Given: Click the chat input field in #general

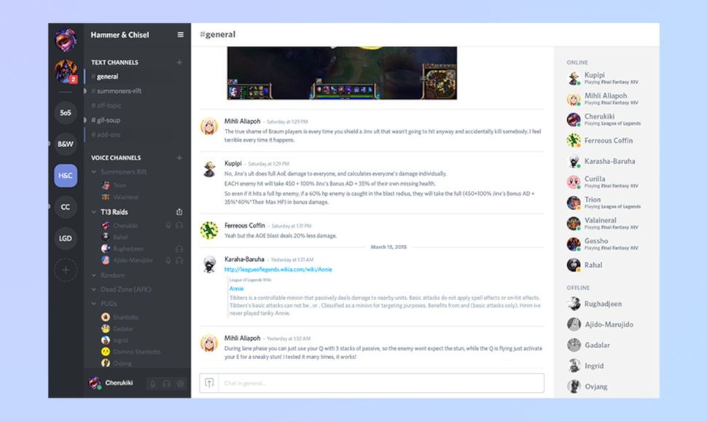Looking at the screenshot, I should click(x=364, y=382).
